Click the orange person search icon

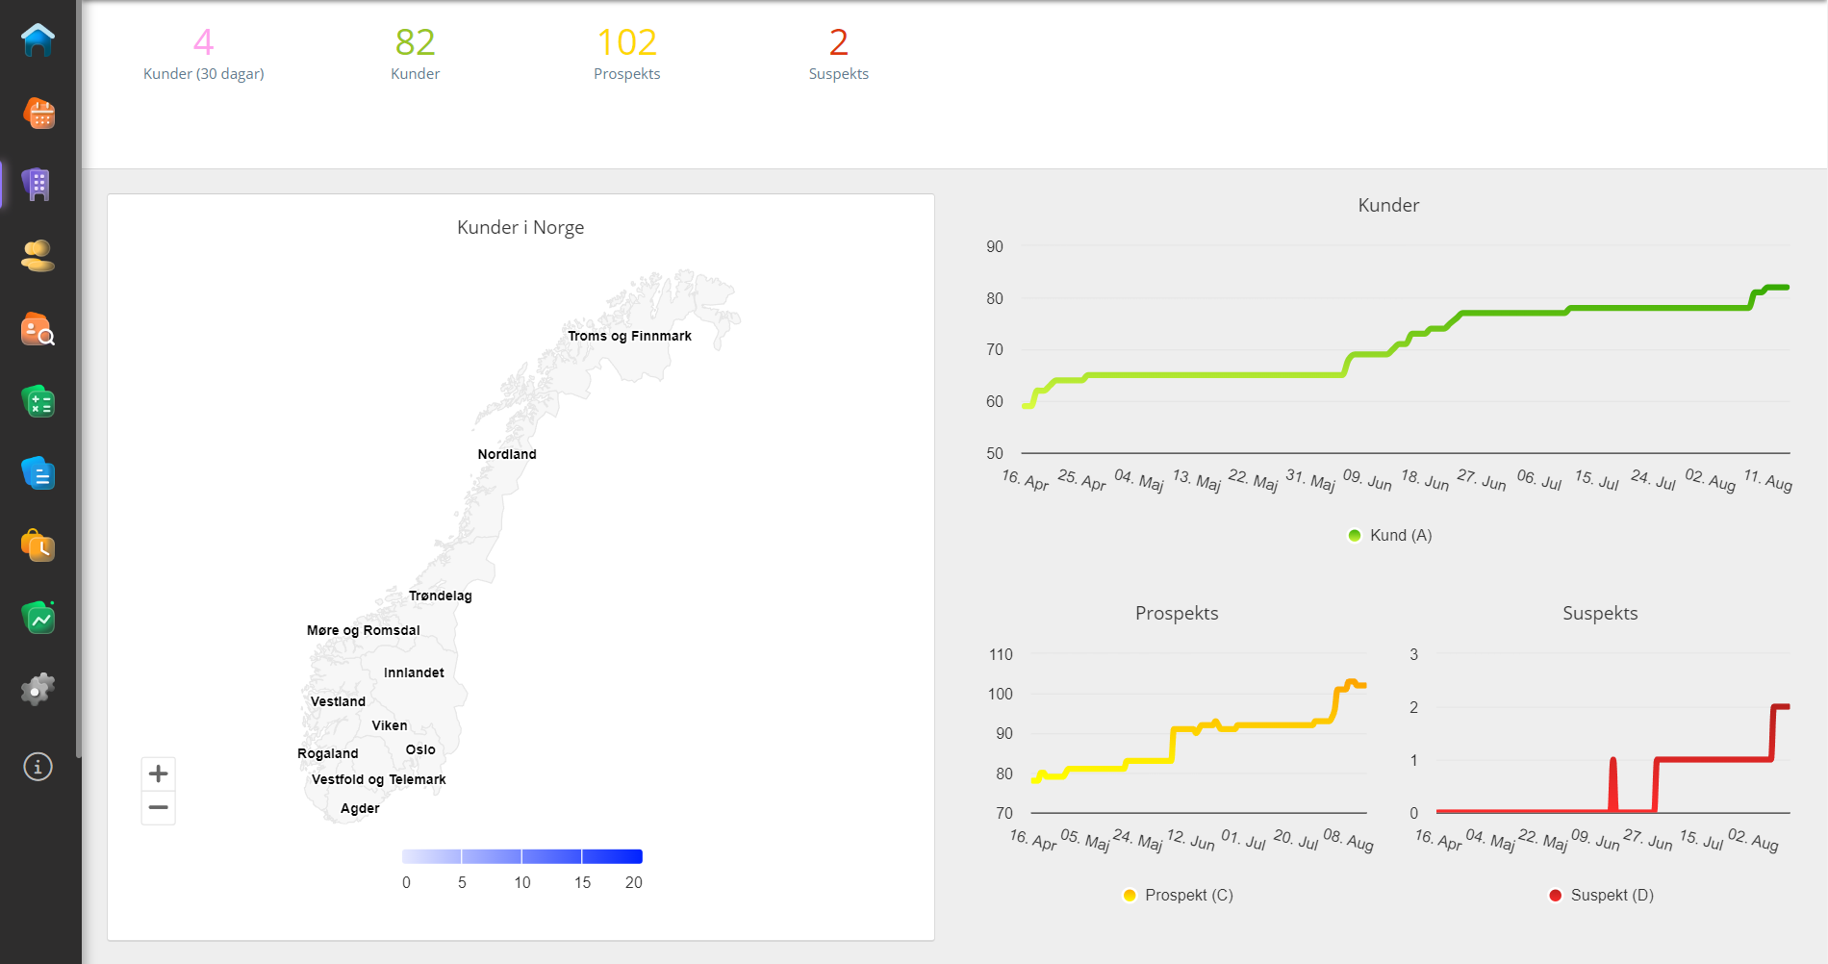click(38, 329)
